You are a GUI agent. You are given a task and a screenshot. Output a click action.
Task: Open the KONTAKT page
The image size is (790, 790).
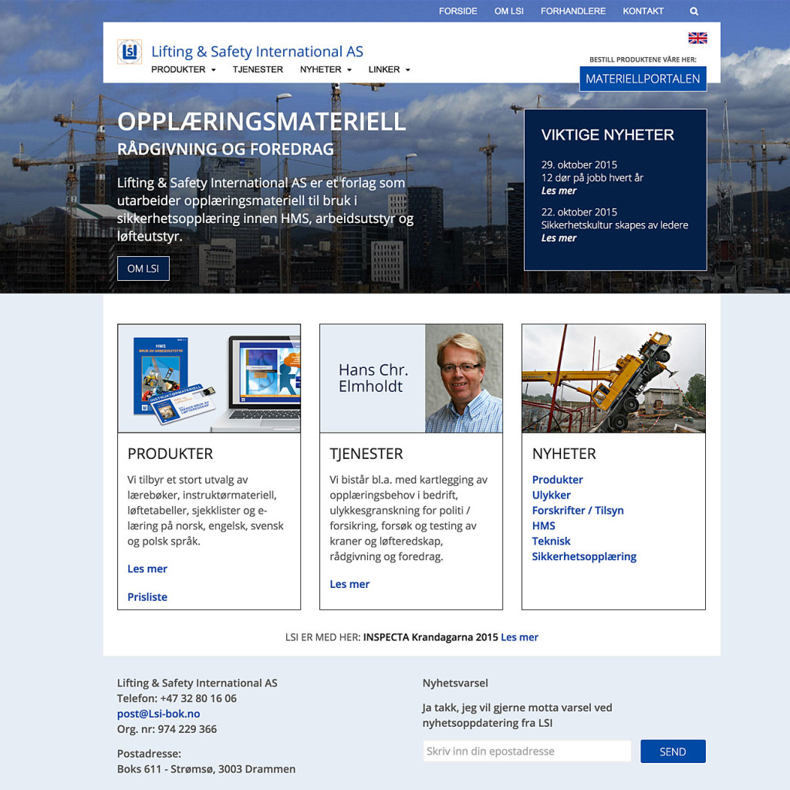click(643, 12)
